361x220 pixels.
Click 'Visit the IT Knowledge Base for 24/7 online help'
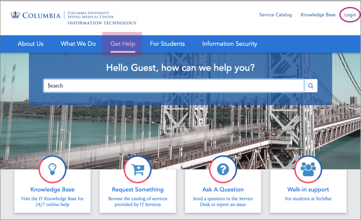pyautogui.click(x=52, y=201)
